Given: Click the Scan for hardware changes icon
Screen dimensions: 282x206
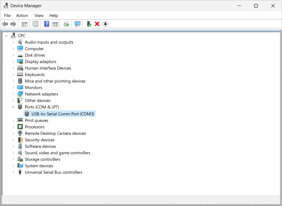Looking at the screenshot, I should [x=77, y=24].
